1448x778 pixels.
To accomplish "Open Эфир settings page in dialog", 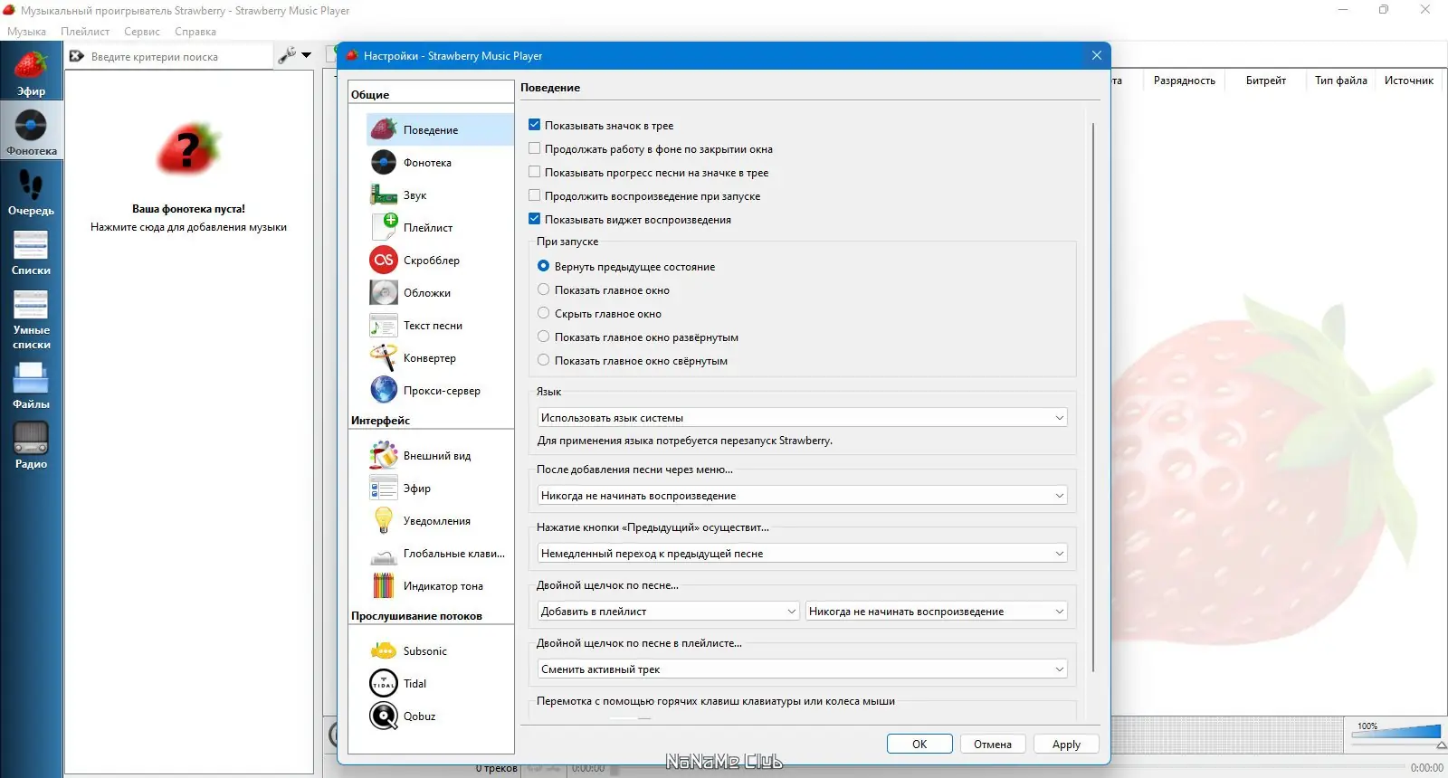I will 440,489.
